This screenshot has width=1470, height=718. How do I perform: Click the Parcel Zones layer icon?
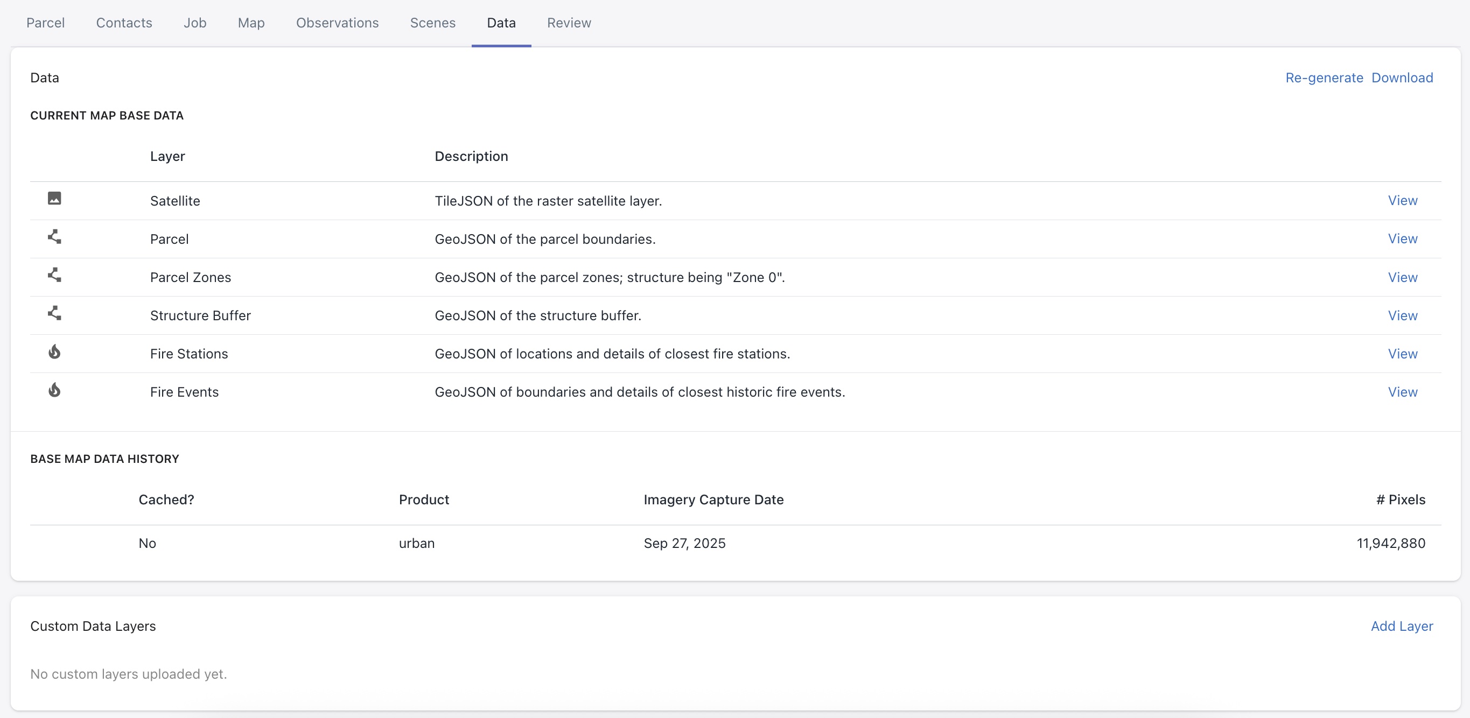(x=54, y=275)
